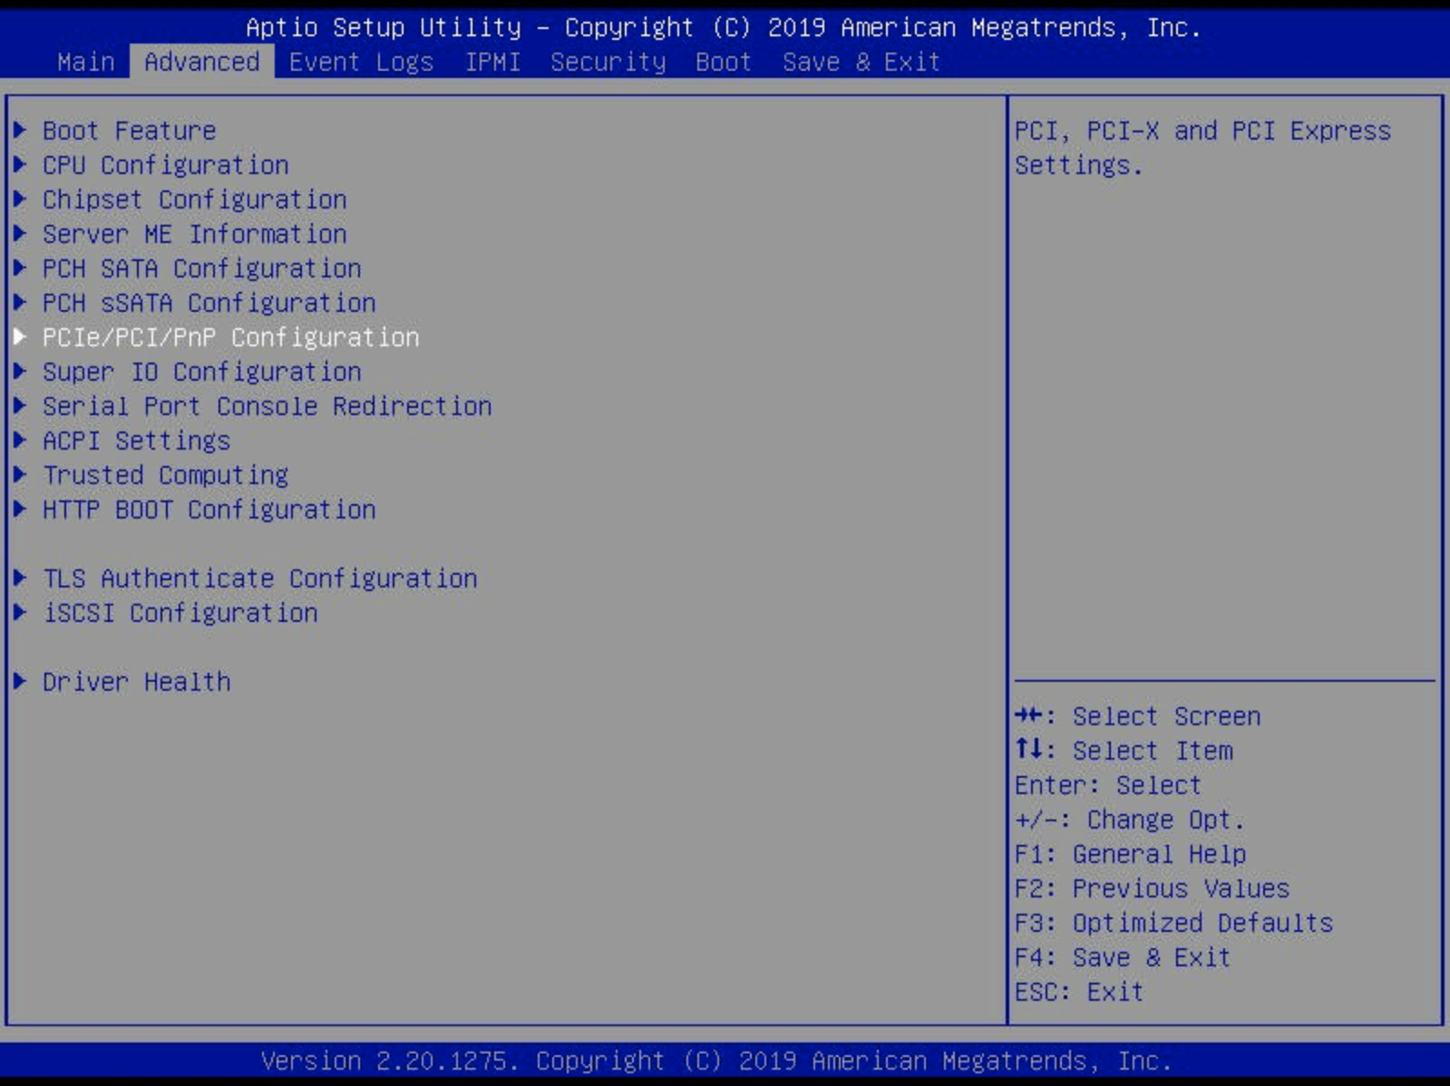Open Server ME Information

pos(194,234)
